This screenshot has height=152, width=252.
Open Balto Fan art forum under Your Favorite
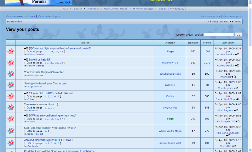35,75
